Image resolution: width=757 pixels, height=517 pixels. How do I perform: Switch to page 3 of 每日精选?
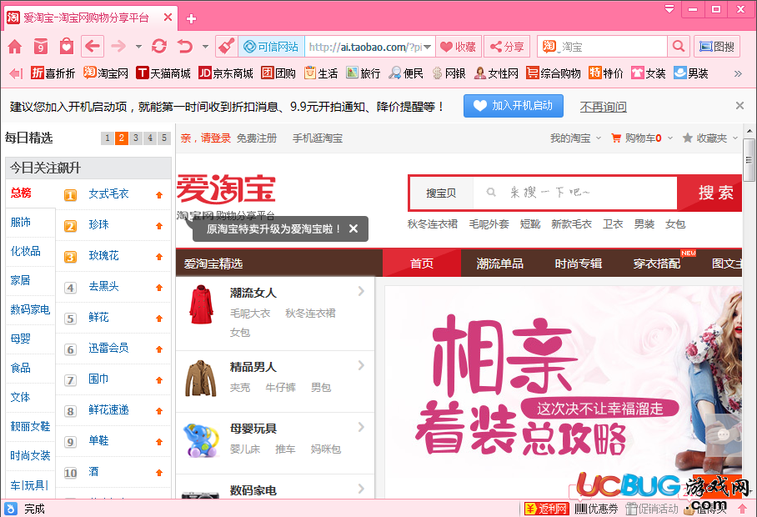[136, 138]
